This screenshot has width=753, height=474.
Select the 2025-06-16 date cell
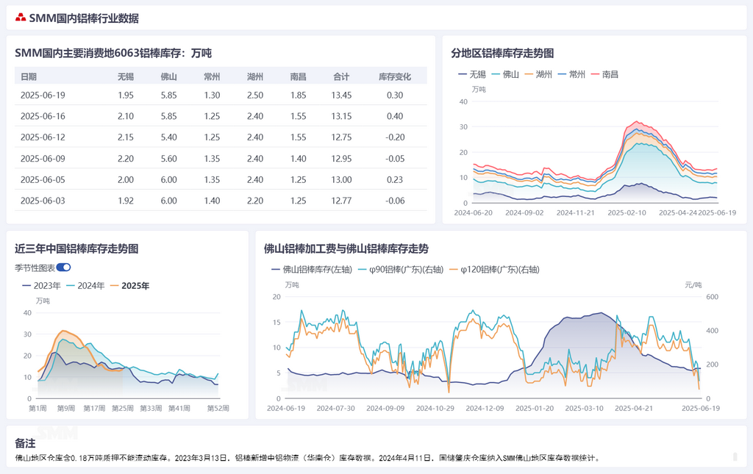(43, 116)
